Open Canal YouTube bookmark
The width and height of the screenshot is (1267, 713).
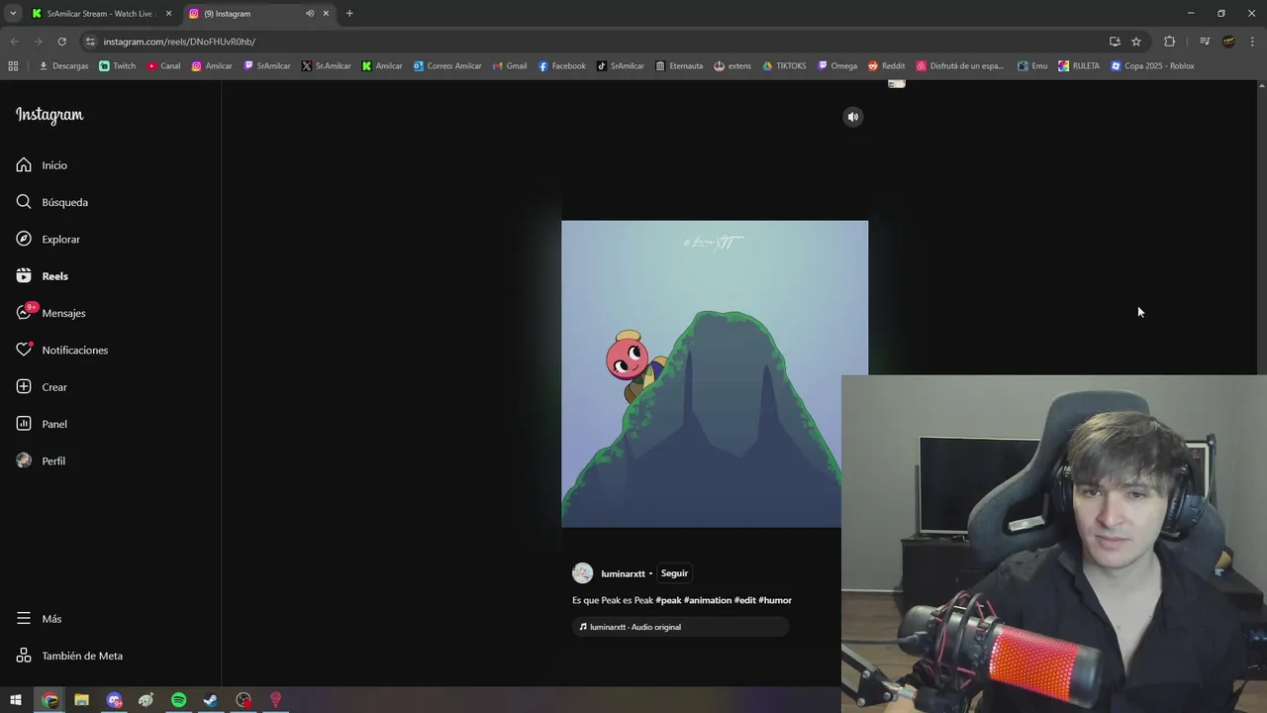click(x=164, y=66)
